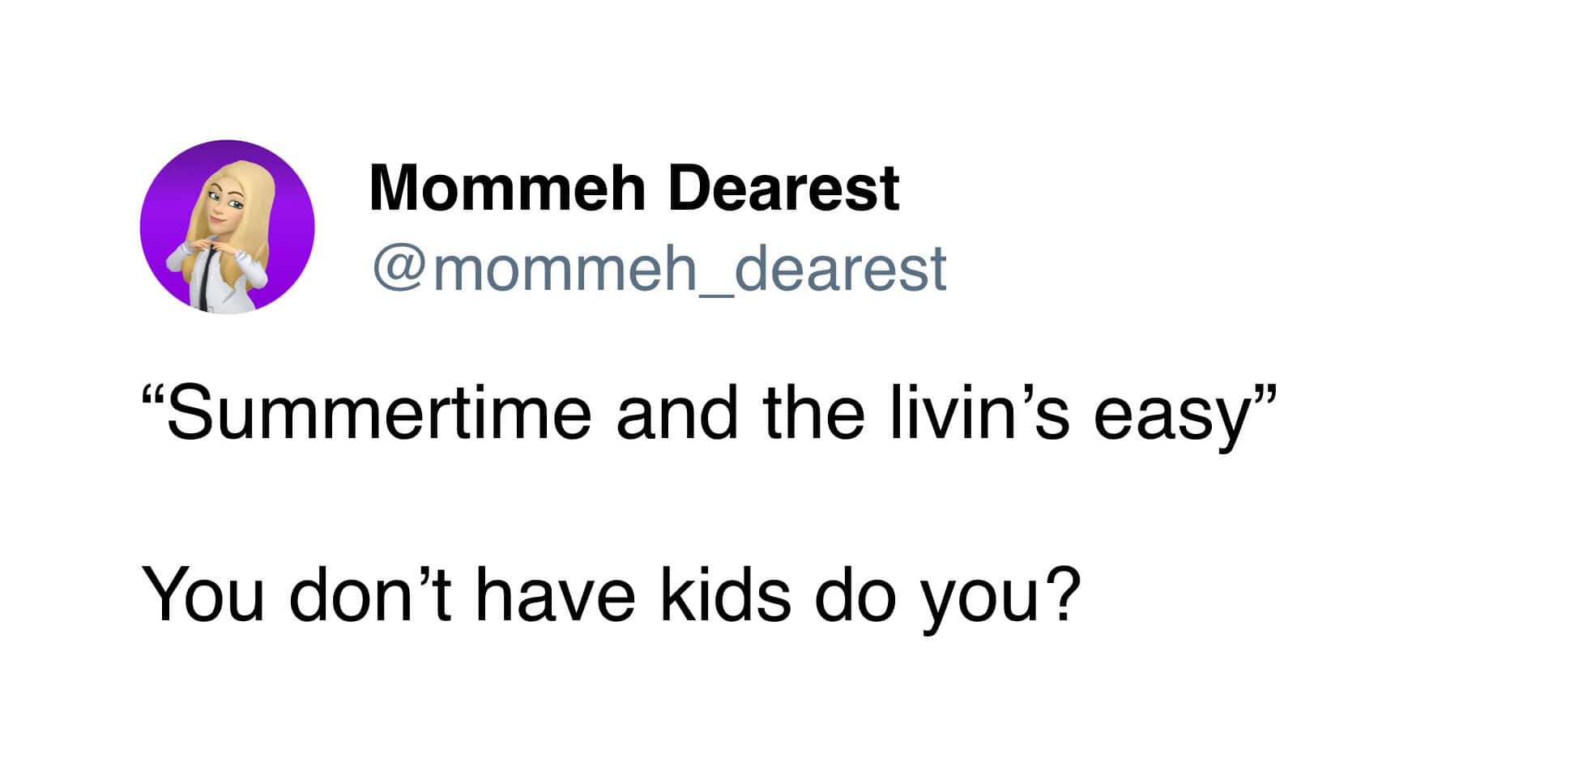This screenshot has height=779, width=1574.
Task: Click the word "Dearest" in the display name
Action: click(783, 188)
